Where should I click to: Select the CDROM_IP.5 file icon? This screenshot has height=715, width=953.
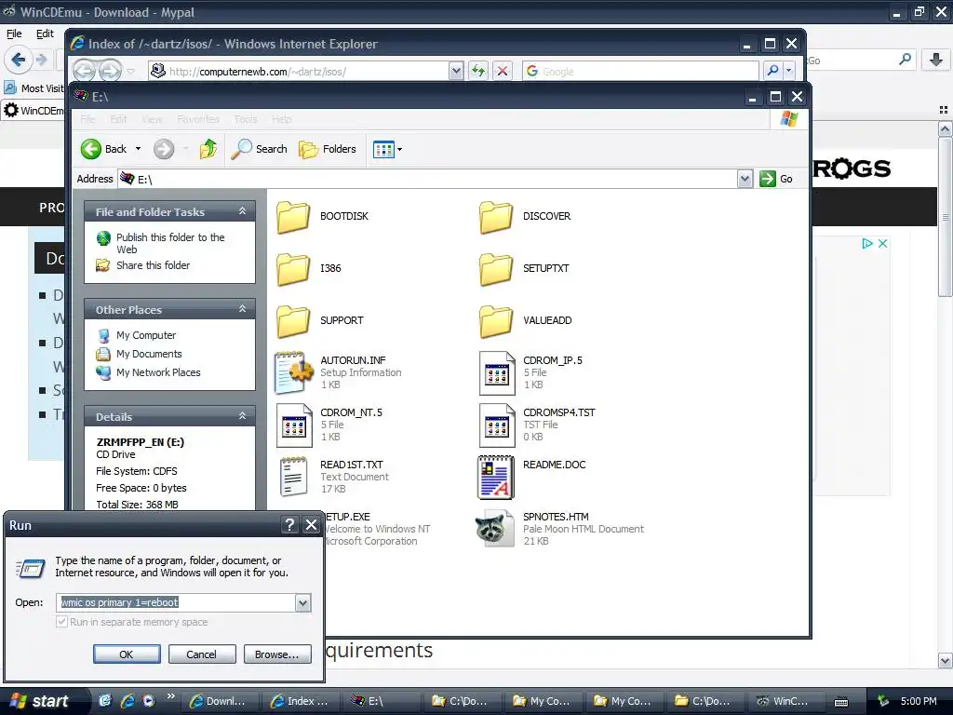[x=497, y=372]
